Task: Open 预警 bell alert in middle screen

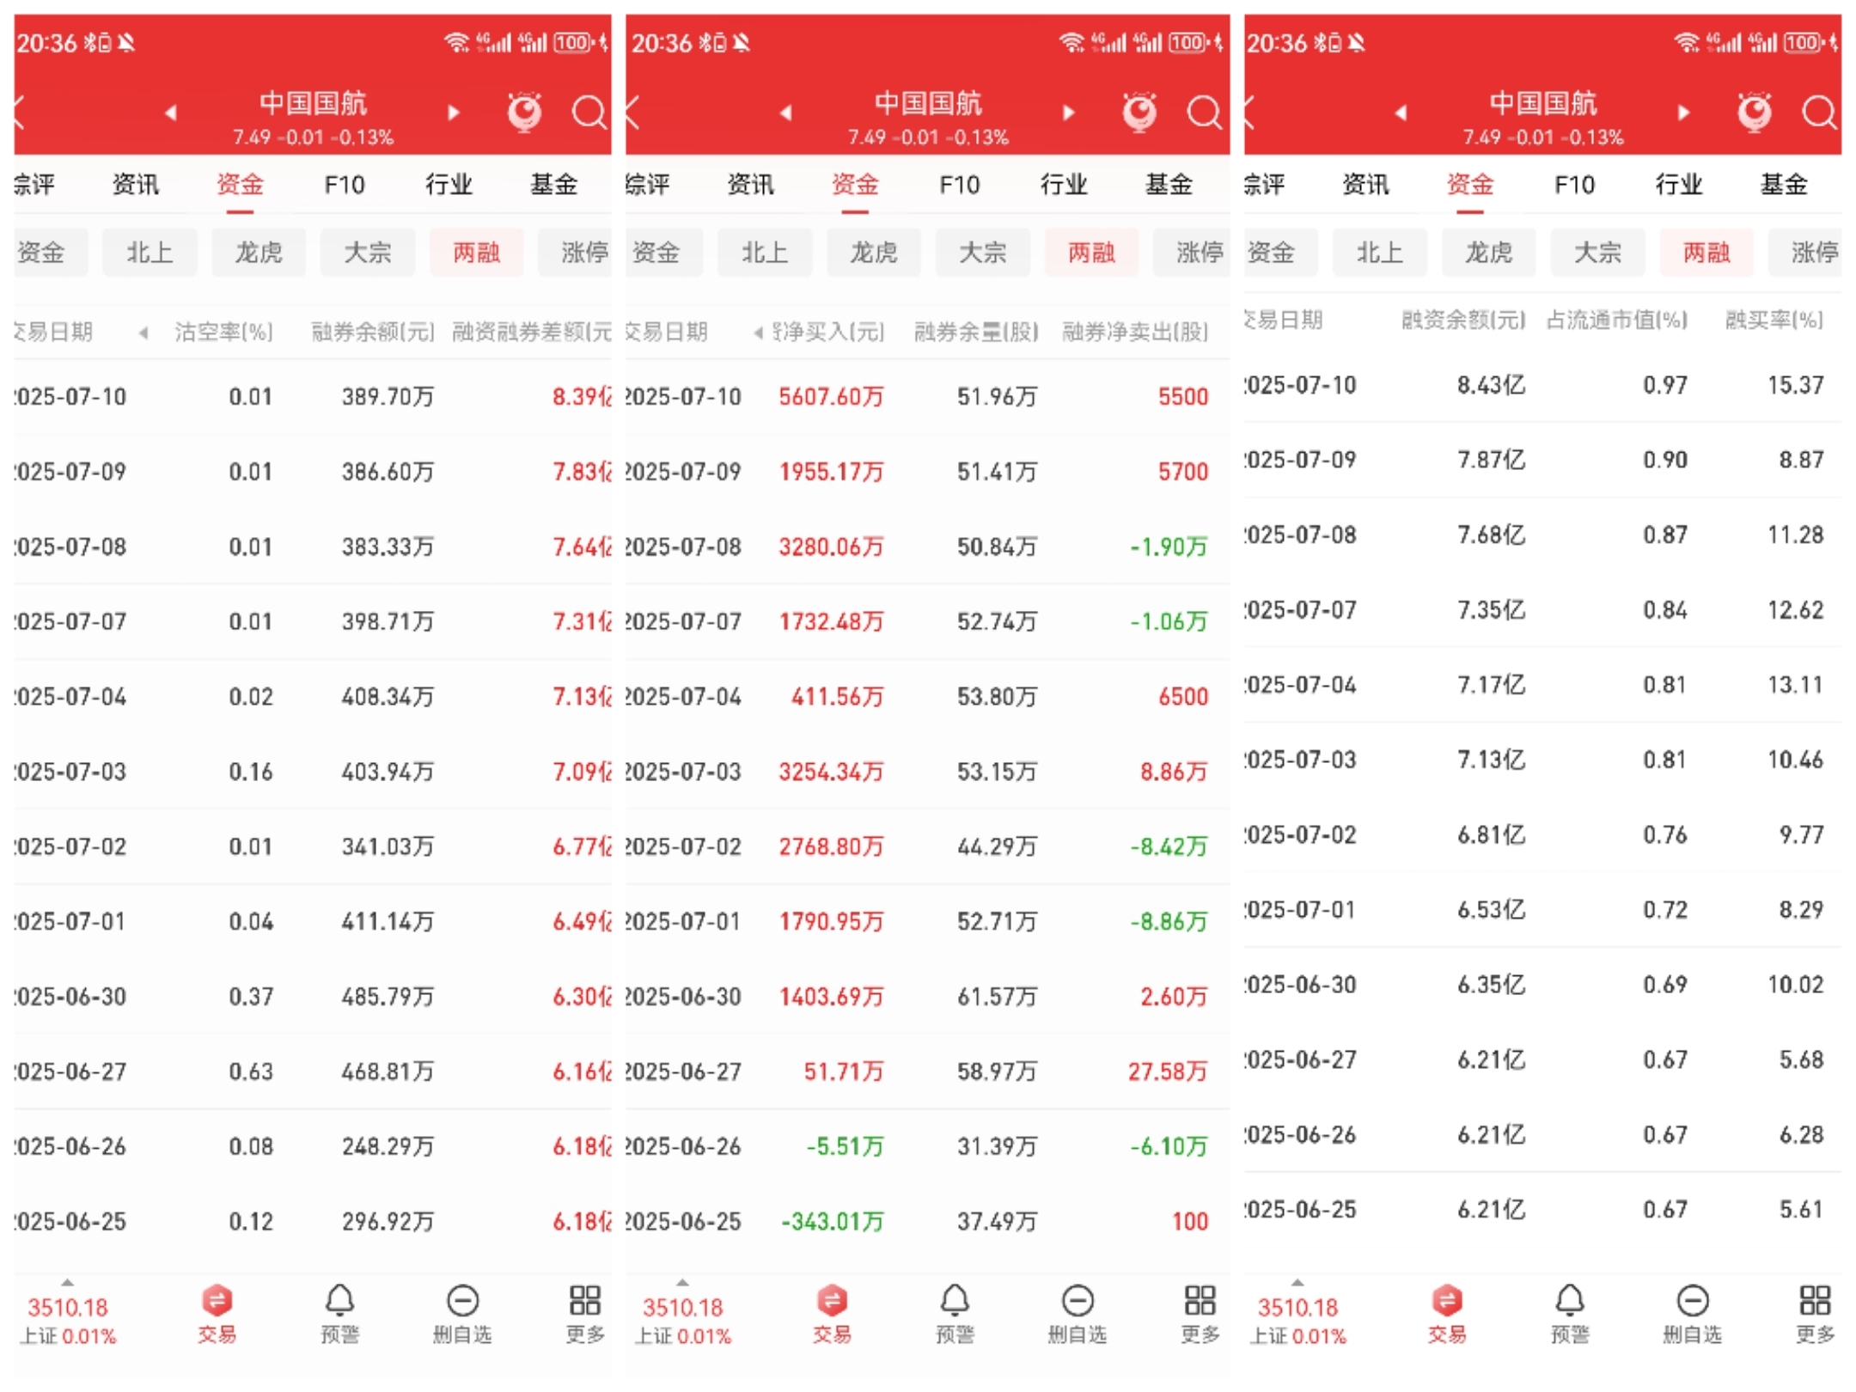Action: [x=955, y=1315]
